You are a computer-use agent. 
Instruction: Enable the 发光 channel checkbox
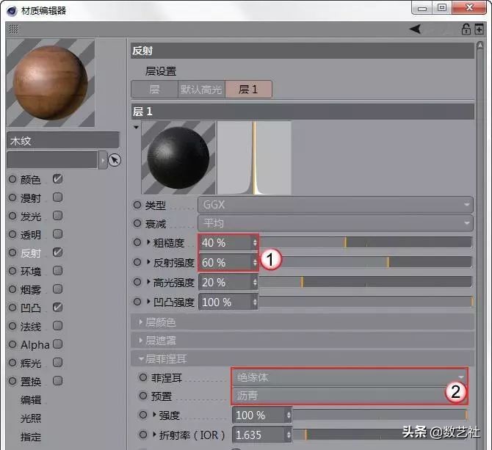pos(58,216)
